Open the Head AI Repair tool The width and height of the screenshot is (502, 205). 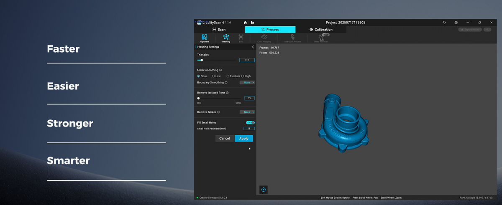click(321, 37)
